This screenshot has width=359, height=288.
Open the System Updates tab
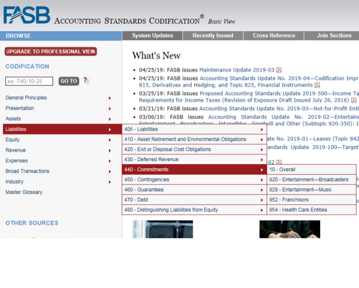click(153, 36)
